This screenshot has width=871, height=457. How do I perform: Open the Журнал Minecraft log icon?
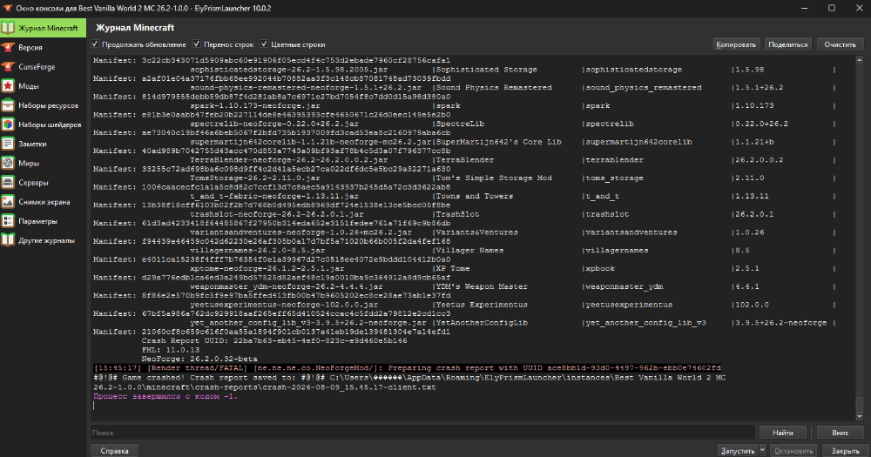(x=8, y=28)
